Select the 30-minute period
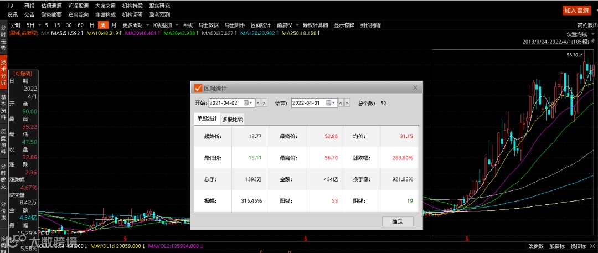The height and width of the screenshot is (253, 598). coord(69,25)
